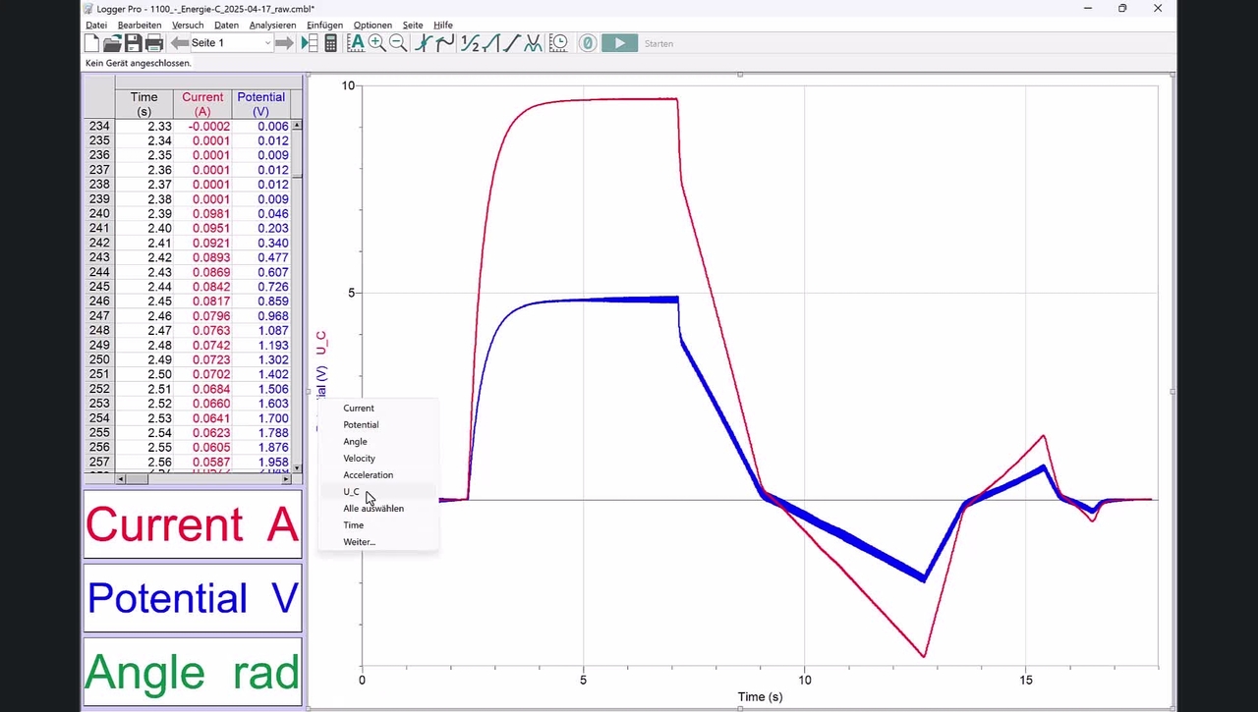Select row number 234 in the table
1258x712 pixels.
click(99, 126)
